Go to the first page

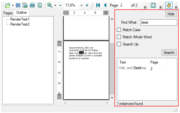coord(98,5)
